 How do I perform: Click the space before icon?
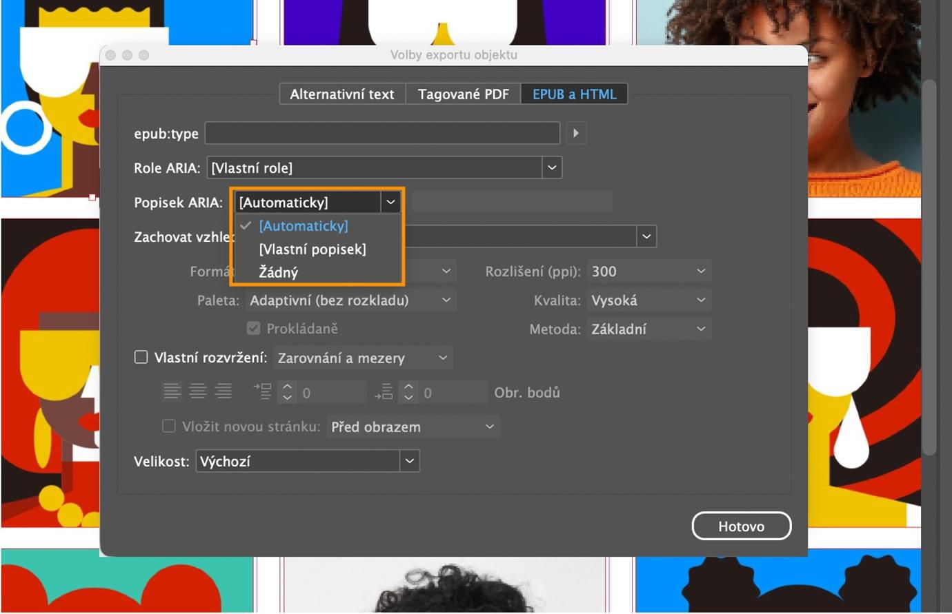[262, 391]
